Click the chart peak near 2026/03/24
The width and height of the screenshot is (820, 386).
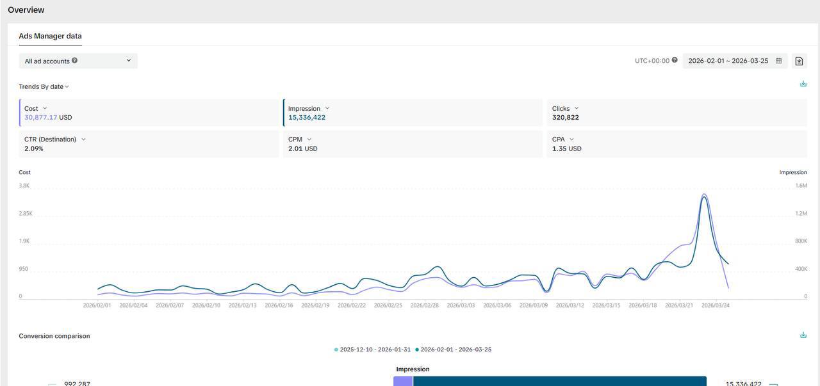(704, 195)
